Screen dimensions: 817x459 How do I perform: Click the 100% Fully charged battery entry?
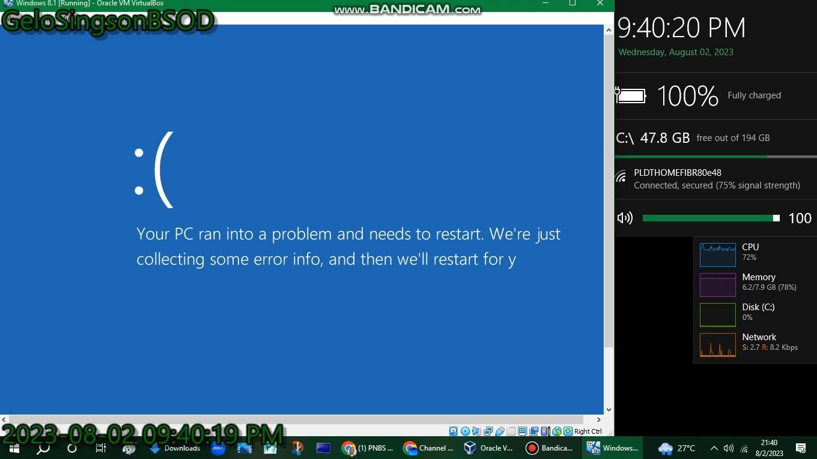pyautogui.click(x=715, y=95)
